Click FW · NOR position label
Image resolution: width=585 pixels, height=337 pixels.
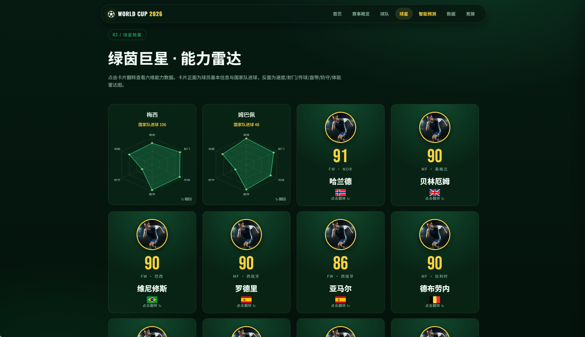341,169
